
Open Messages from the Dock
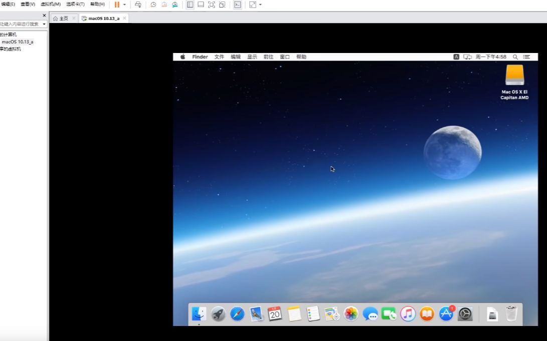[x=370, y=314]
